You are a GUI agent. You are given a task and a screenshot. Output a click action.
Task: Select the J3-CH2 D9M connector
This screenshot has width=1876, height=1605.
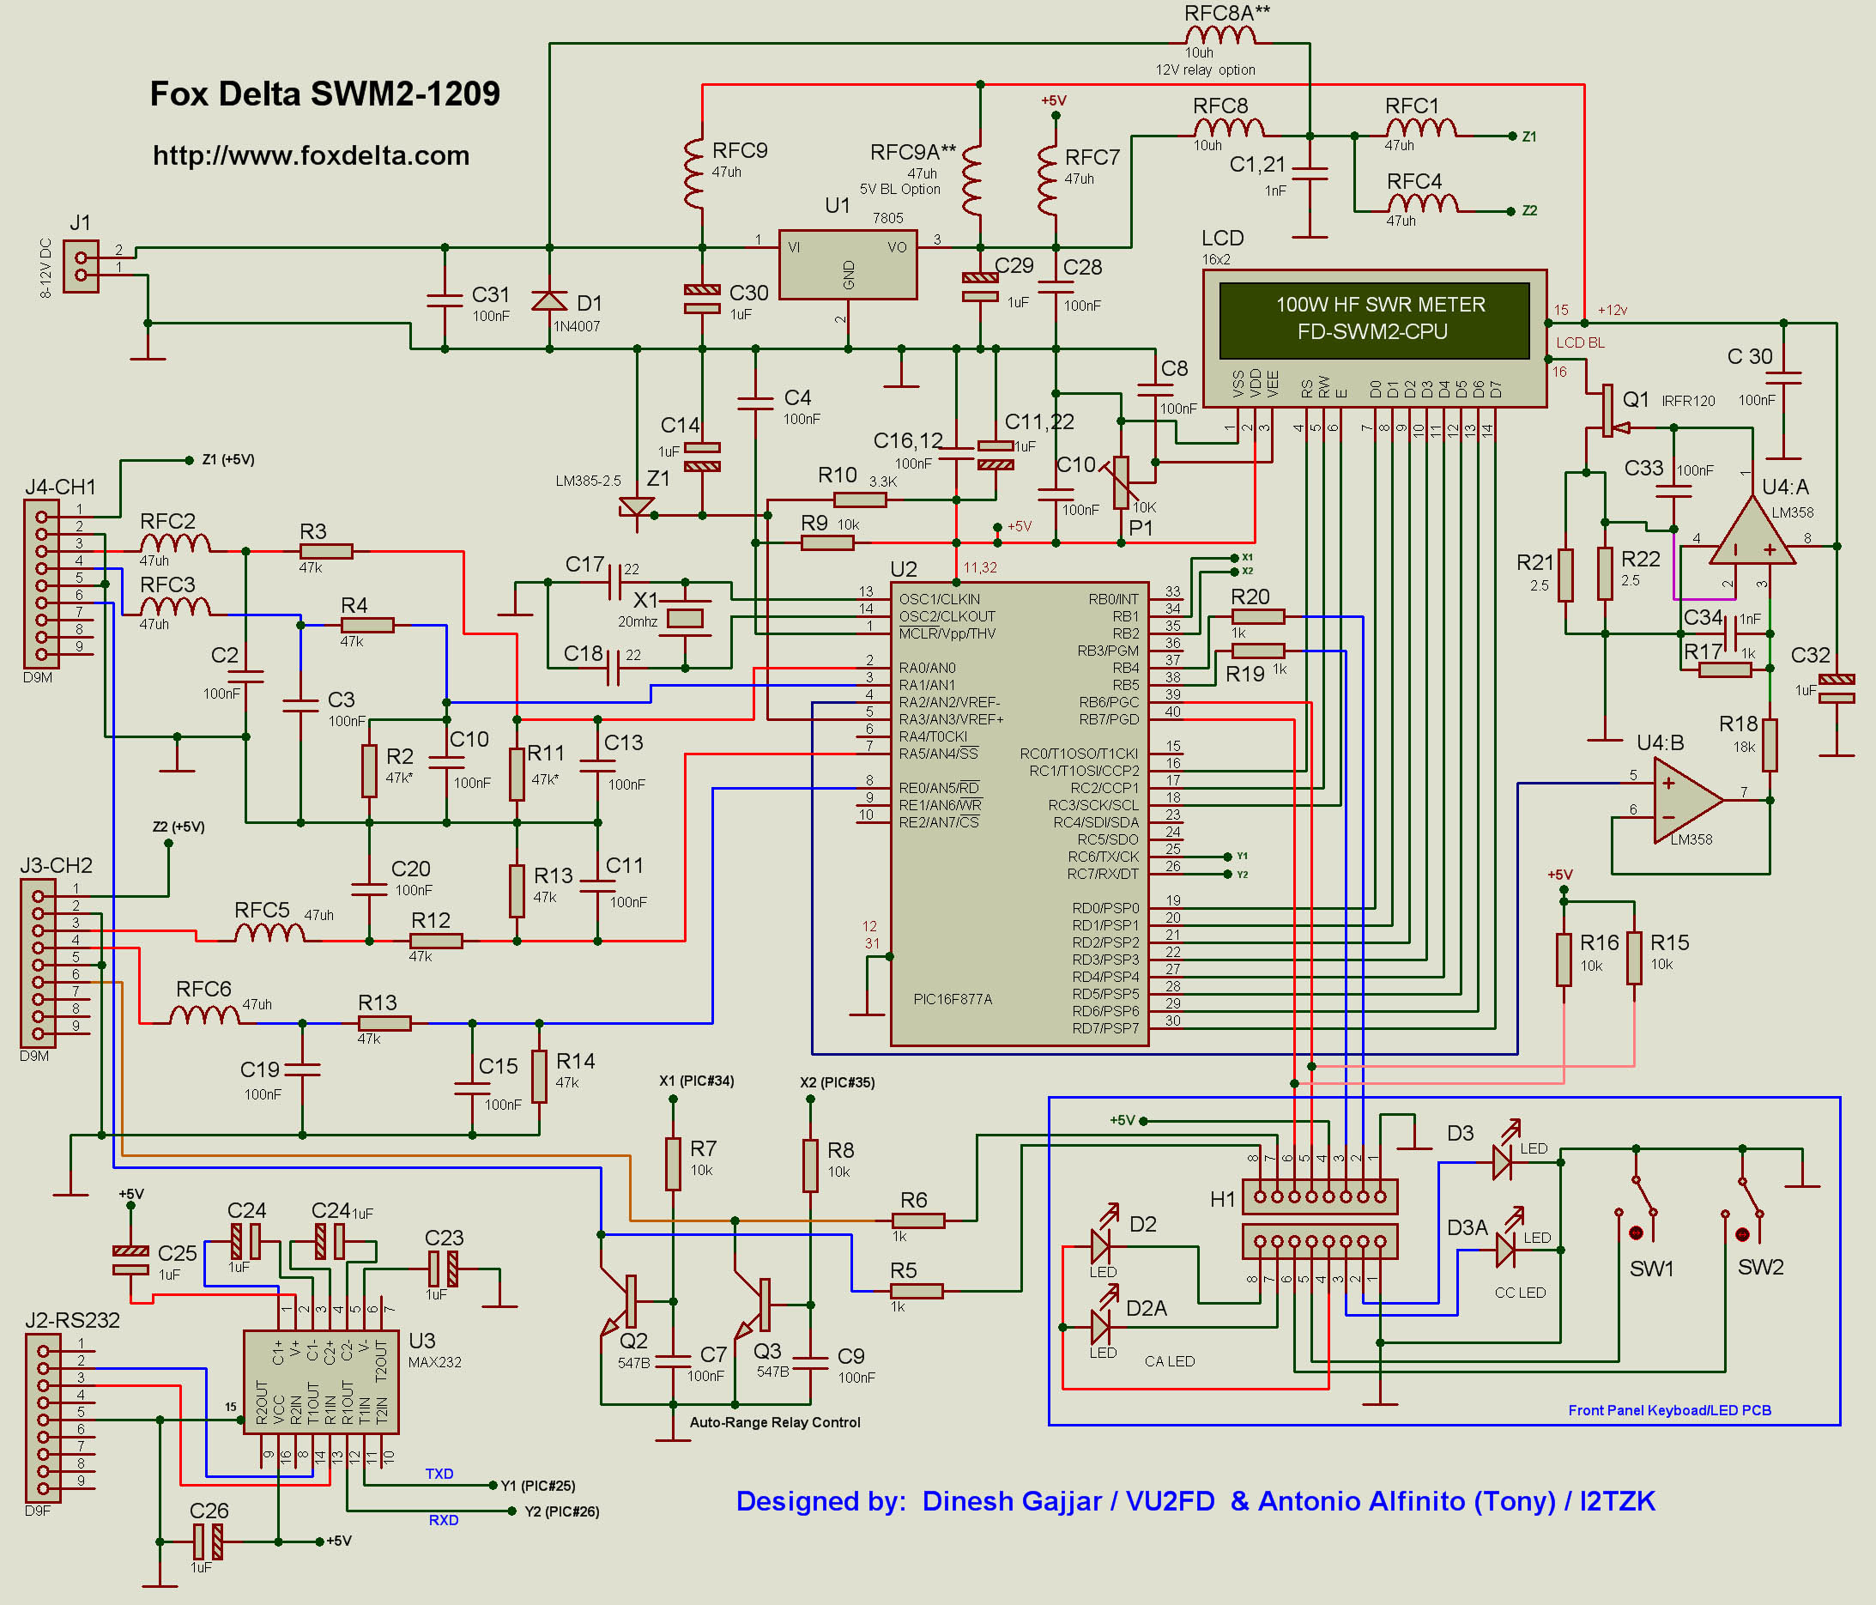38,964
